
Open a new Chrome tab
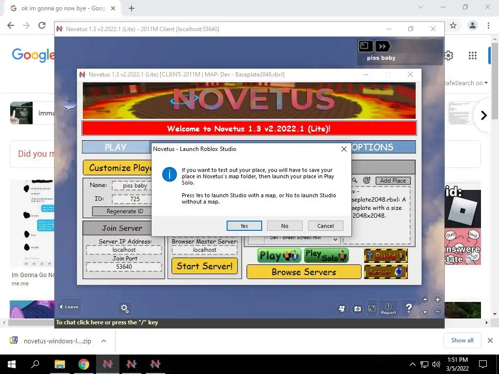[132, 8]
